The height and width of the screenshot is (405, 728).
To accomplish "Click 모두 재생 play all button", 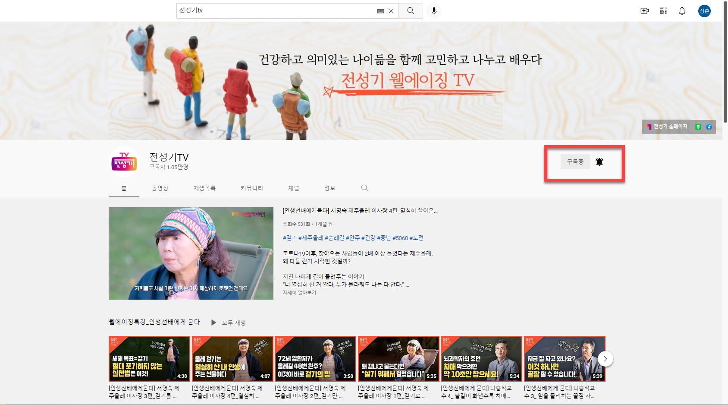I will click(x=229, y=323).
